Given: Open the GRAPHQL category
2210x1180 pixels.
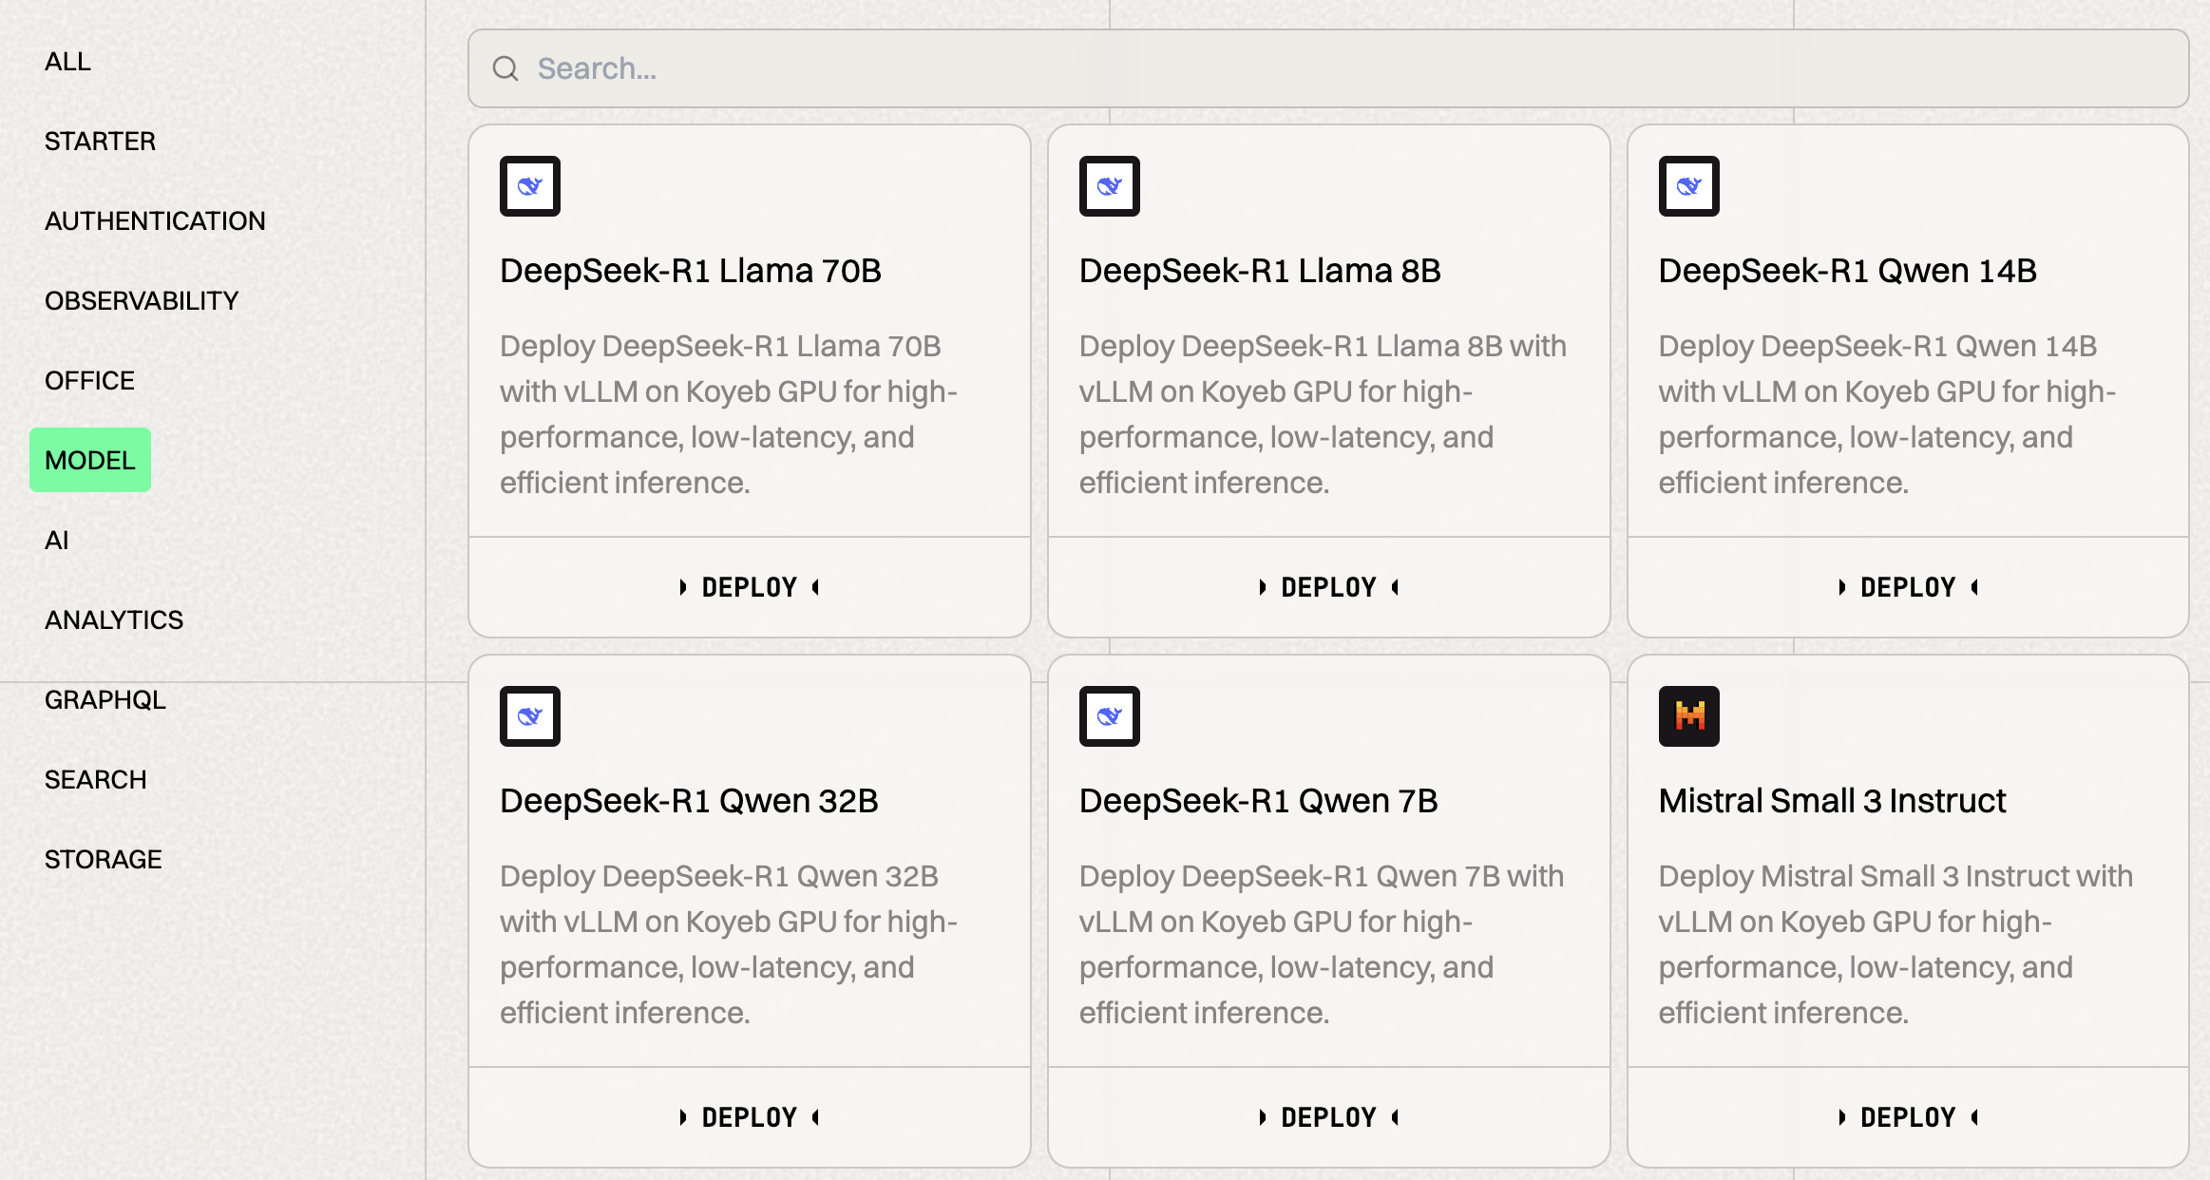Looking at the screenshot, I should click(105, 700).
